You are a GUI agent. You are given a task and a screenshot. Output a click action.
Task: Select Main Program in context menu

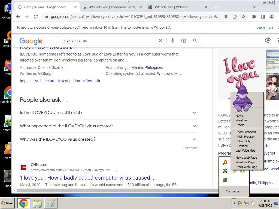[x=246, y=137]
